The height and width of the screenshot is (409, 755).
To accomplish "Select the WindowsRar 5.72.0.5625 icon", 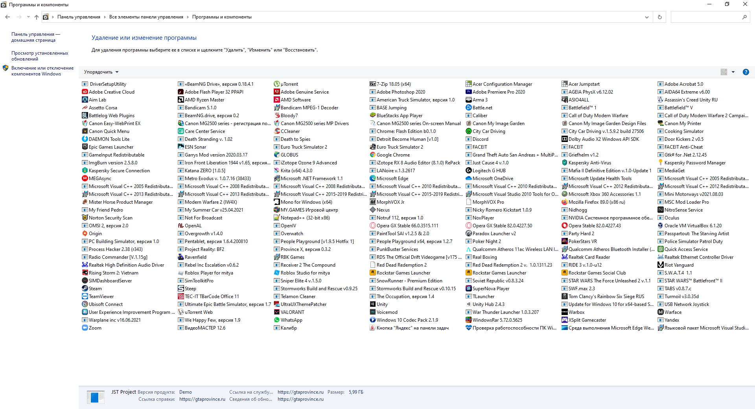I will tap(469, 320).
